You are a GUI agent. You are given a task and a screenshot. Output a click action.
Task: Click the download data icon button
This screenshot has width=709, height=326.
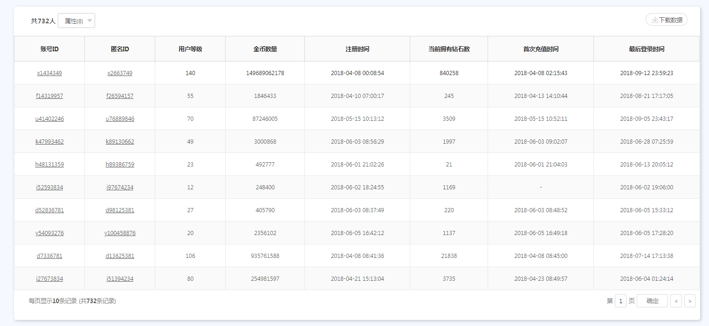point(666,20)
